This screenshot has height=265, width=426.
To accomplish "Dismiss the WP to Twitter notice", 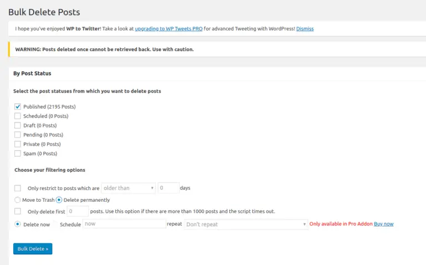I will pyautogui.click(x=305, y=28).
